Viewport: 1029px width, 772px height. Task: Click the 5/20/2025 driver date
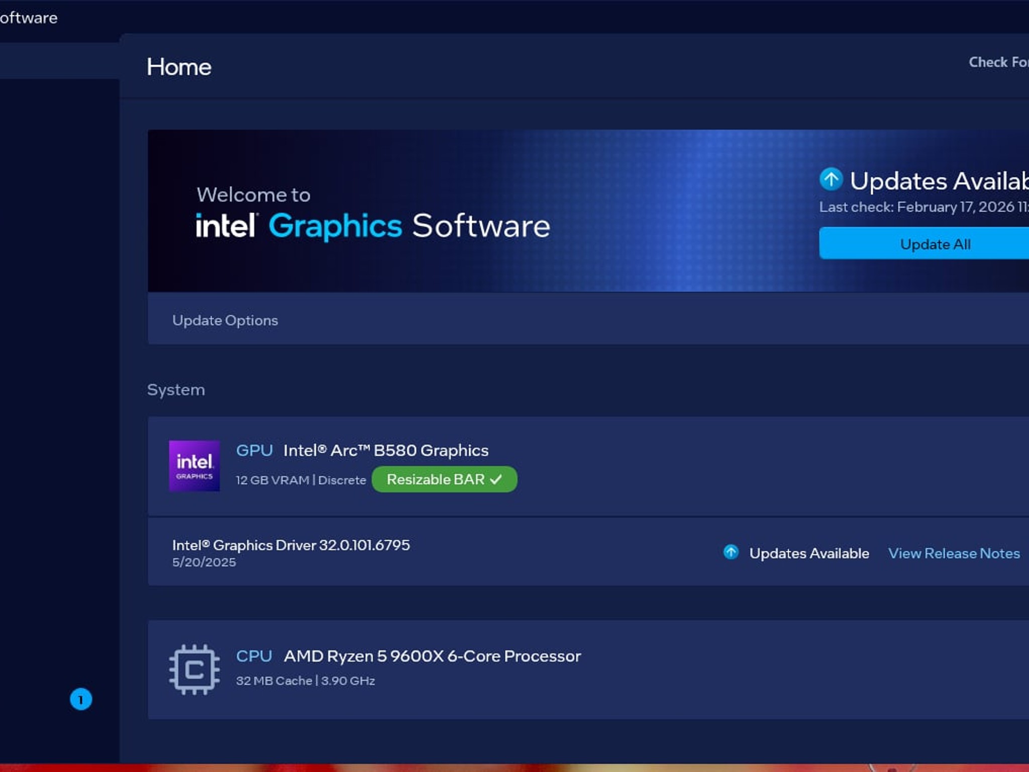[204, 562]
